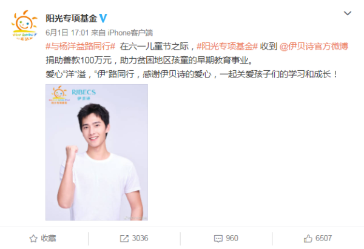Enlarge the attached photo thumbnail
The width and height of the screenshot is (364, 249).
click(x=96, y=152)
